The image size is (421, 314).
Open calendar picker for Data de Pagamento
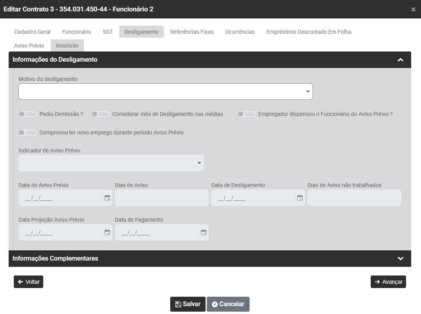click(x=203, y=232)
